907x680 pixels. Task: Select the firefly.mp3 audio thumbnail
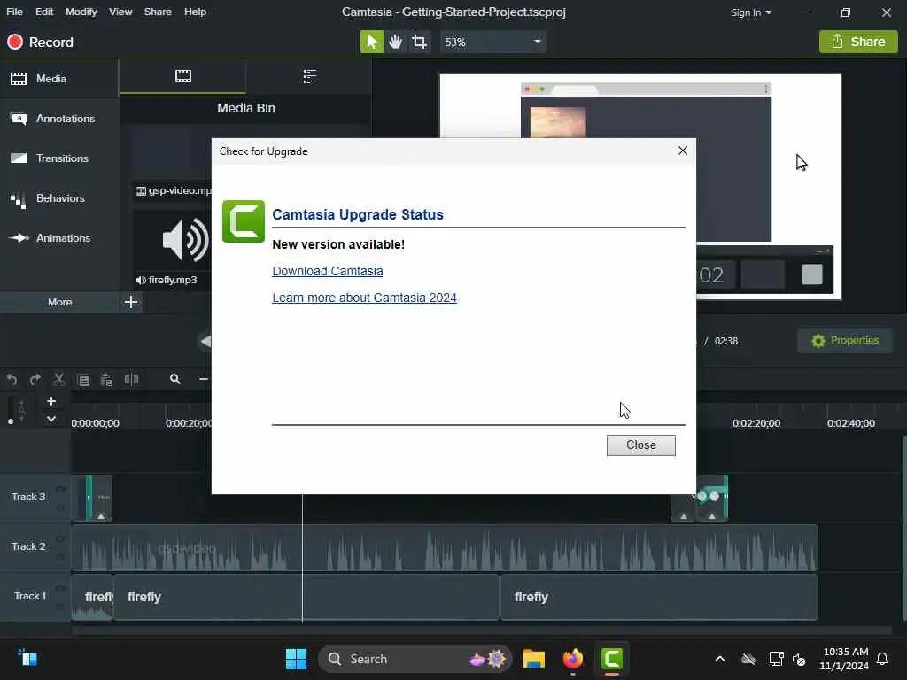click(x=173, y=242)
